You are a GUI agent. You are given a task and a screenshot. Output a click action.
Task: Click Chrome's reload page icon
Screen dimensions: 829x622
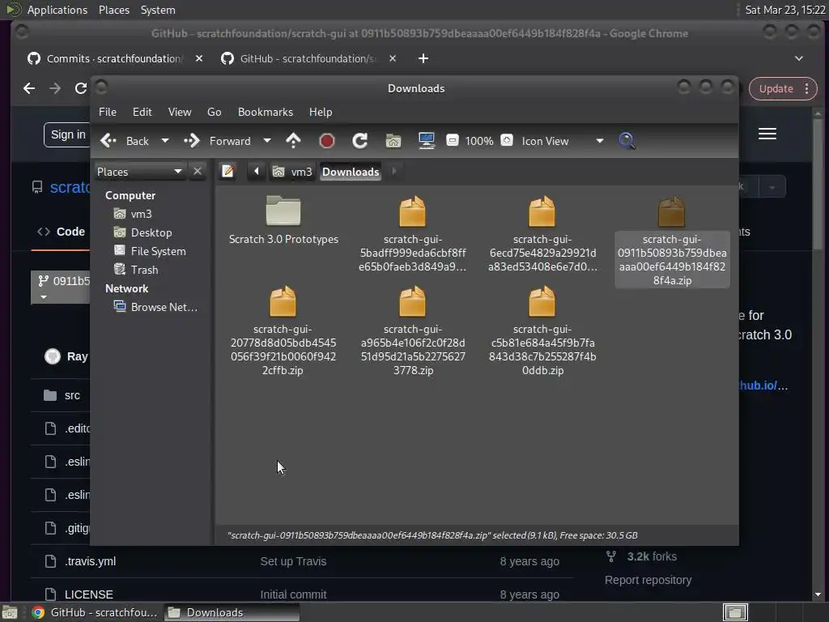click(80, 88)
